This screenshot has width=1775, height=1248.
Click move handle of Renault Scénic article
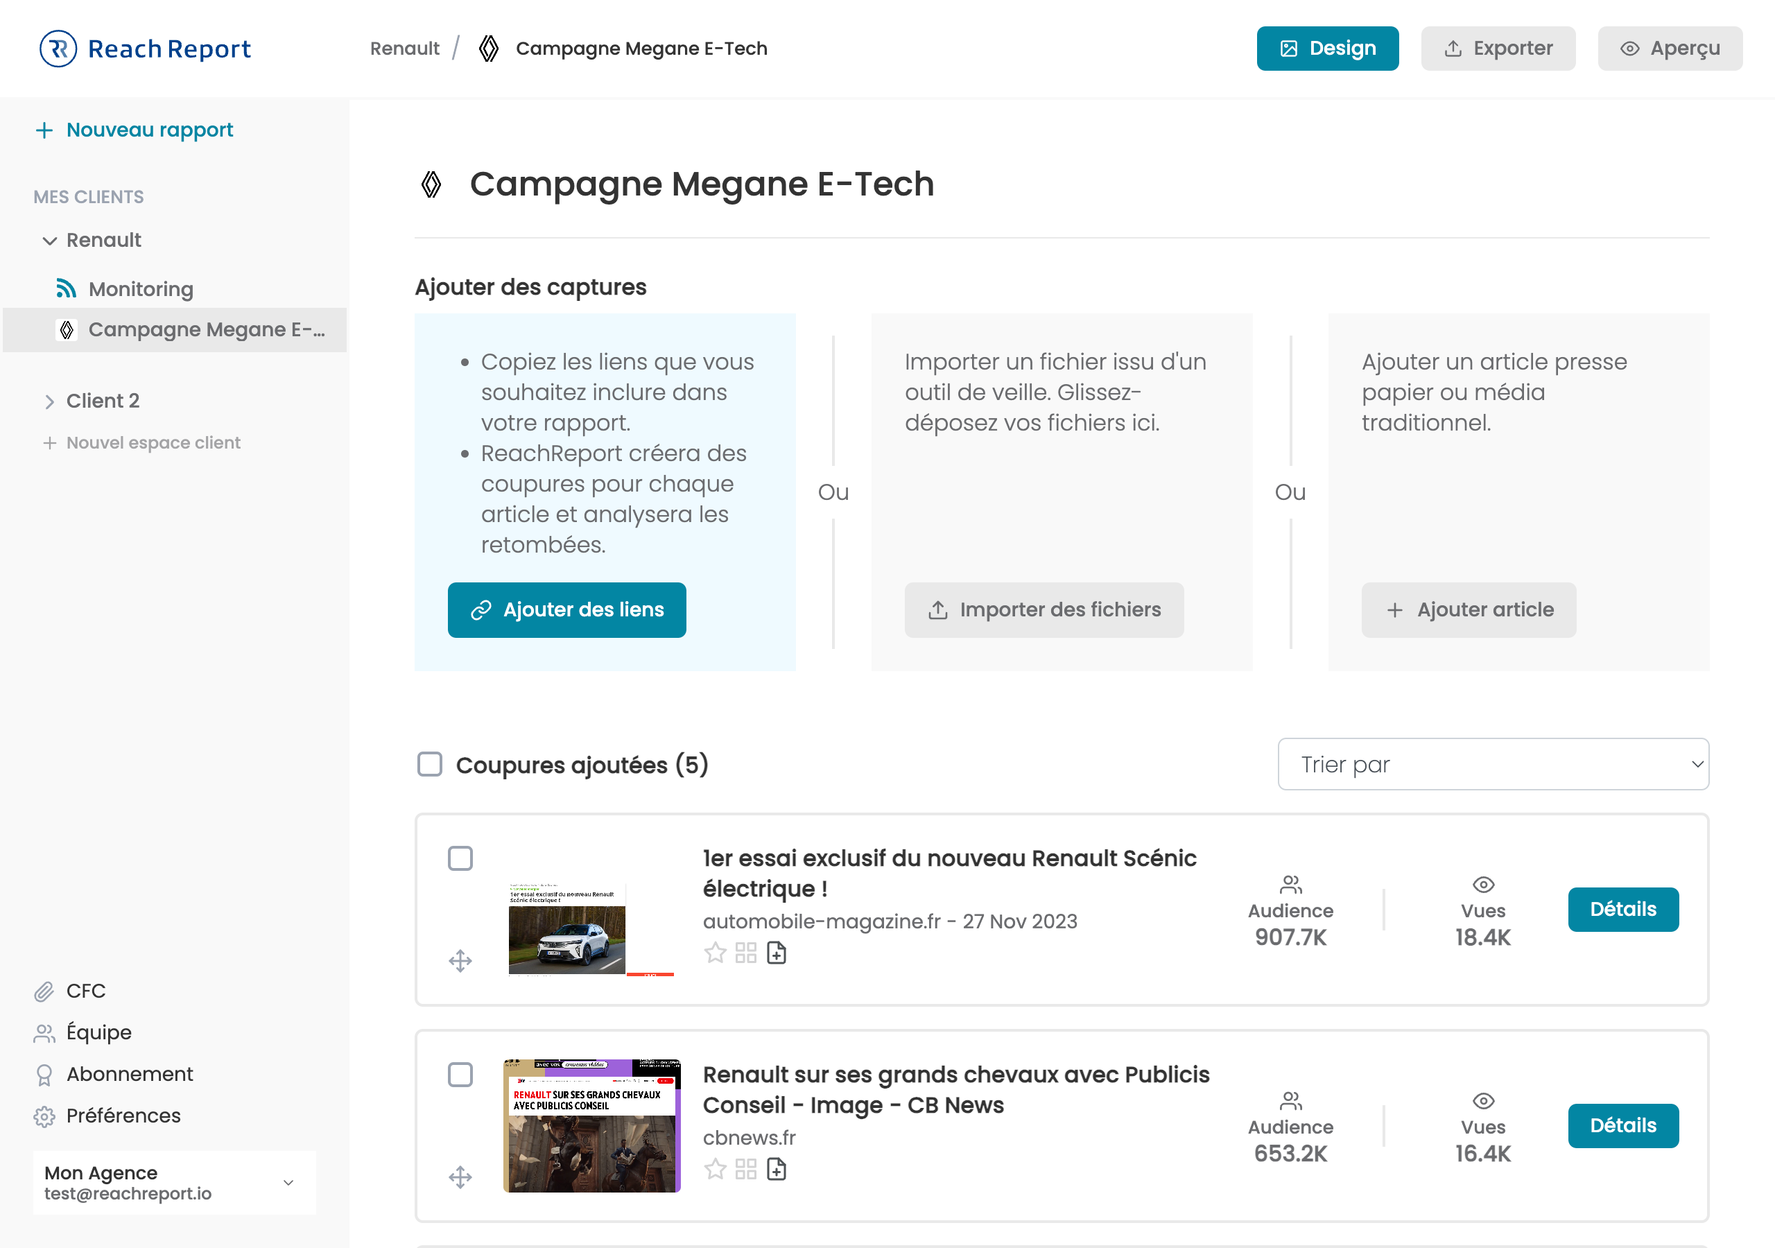[461, 961]
